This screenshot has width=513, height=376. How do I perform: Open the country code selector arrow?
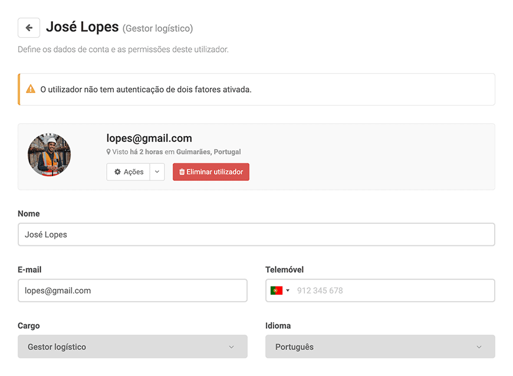pos(288,291)
